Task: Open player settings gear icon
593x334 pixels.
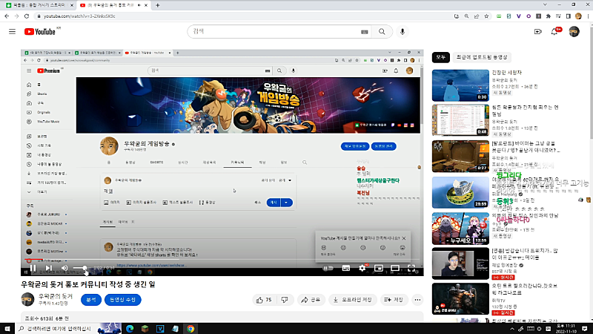Action: [x=362, y=268]
